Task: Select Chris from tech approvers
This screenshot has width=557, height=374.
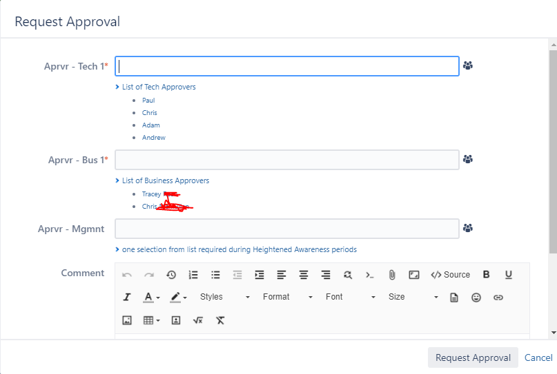Action: tap(150, 113)
